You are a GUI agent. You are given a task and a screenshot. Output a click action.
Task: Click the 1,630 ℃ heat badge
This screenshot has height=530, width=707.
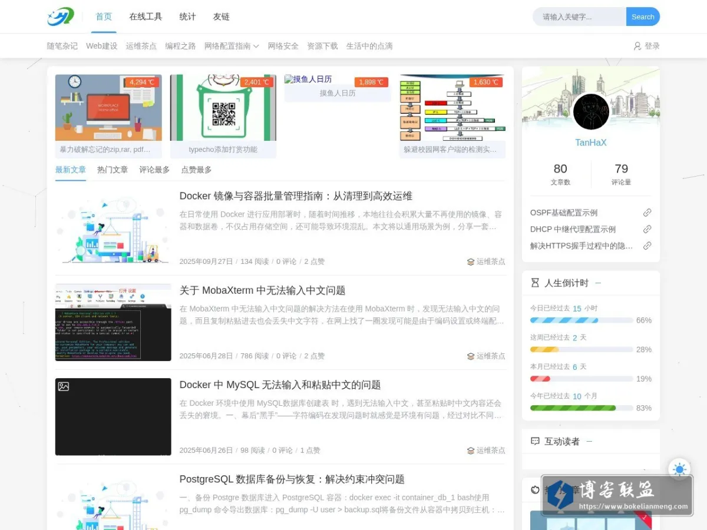485,82
